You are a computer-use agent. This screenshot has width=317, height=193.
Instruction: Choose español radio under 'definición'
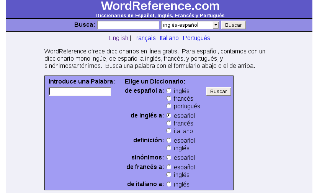point(169,140)
